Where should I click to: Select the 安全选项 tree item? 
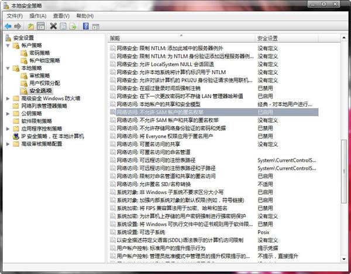tap(40, 91)
